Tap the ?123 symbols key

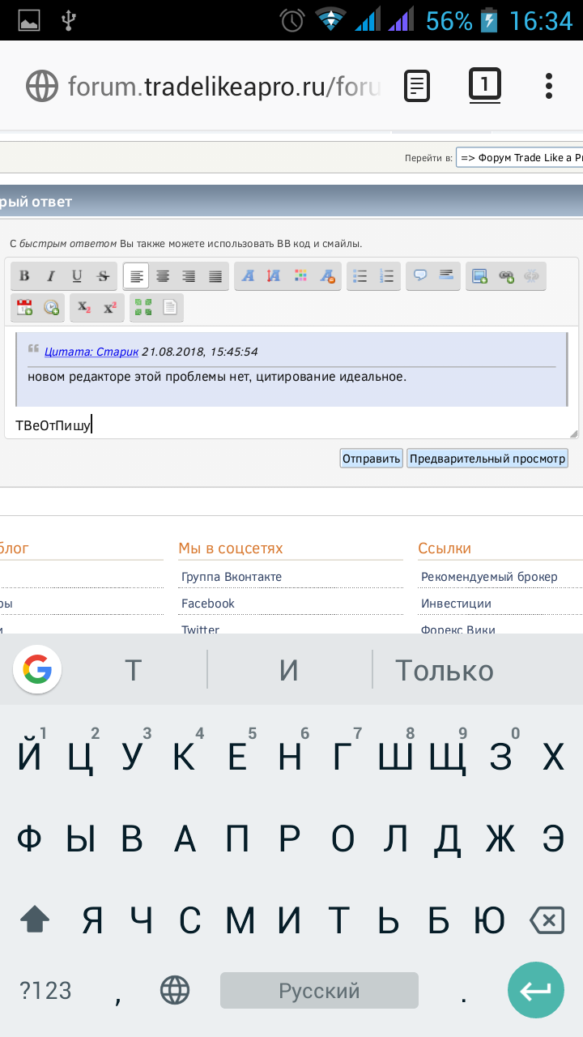tap(45, 990)
